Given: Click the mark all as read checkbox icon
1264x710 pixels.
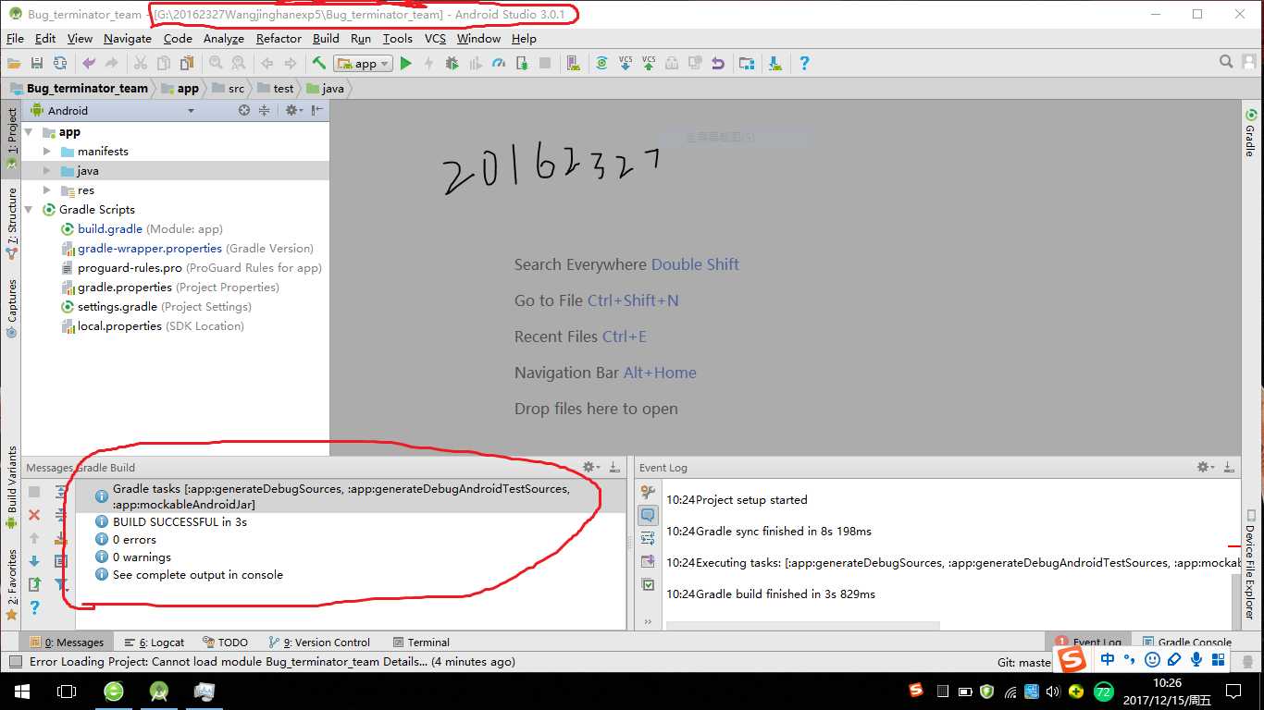Looking at the screenshot, I should [x=648, y=584].
